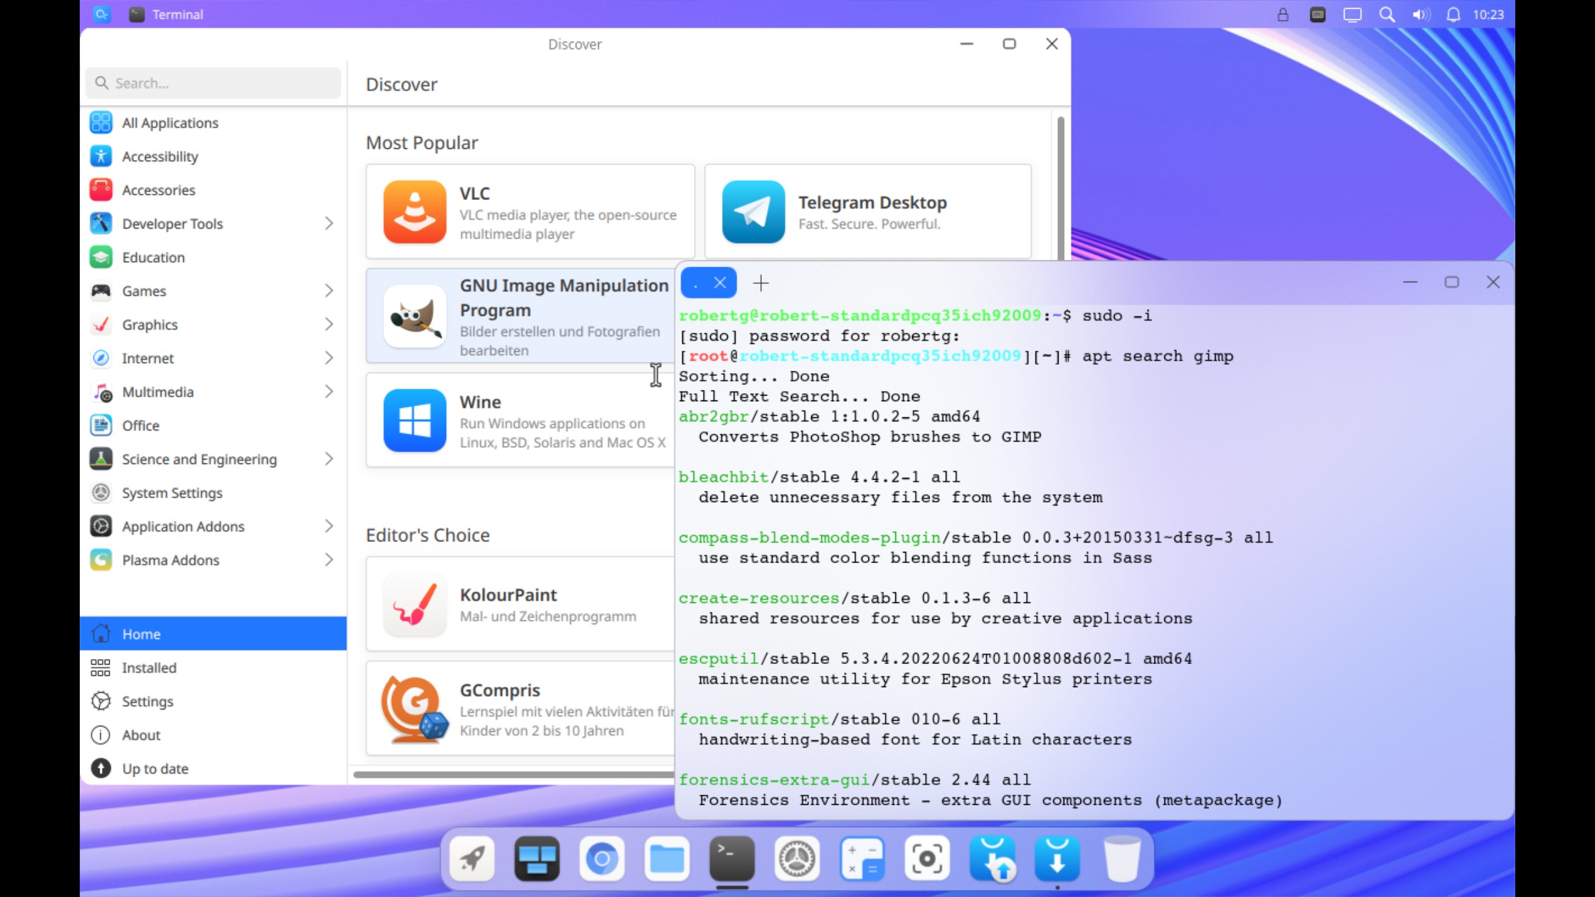
Task: Click the Discover search field
Action: click(x=213, y=83)
